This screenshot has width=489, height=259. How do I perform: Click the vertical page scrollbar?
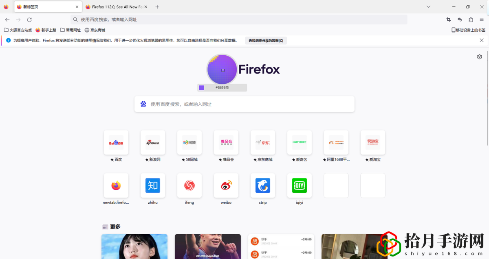tap(487, 98)
